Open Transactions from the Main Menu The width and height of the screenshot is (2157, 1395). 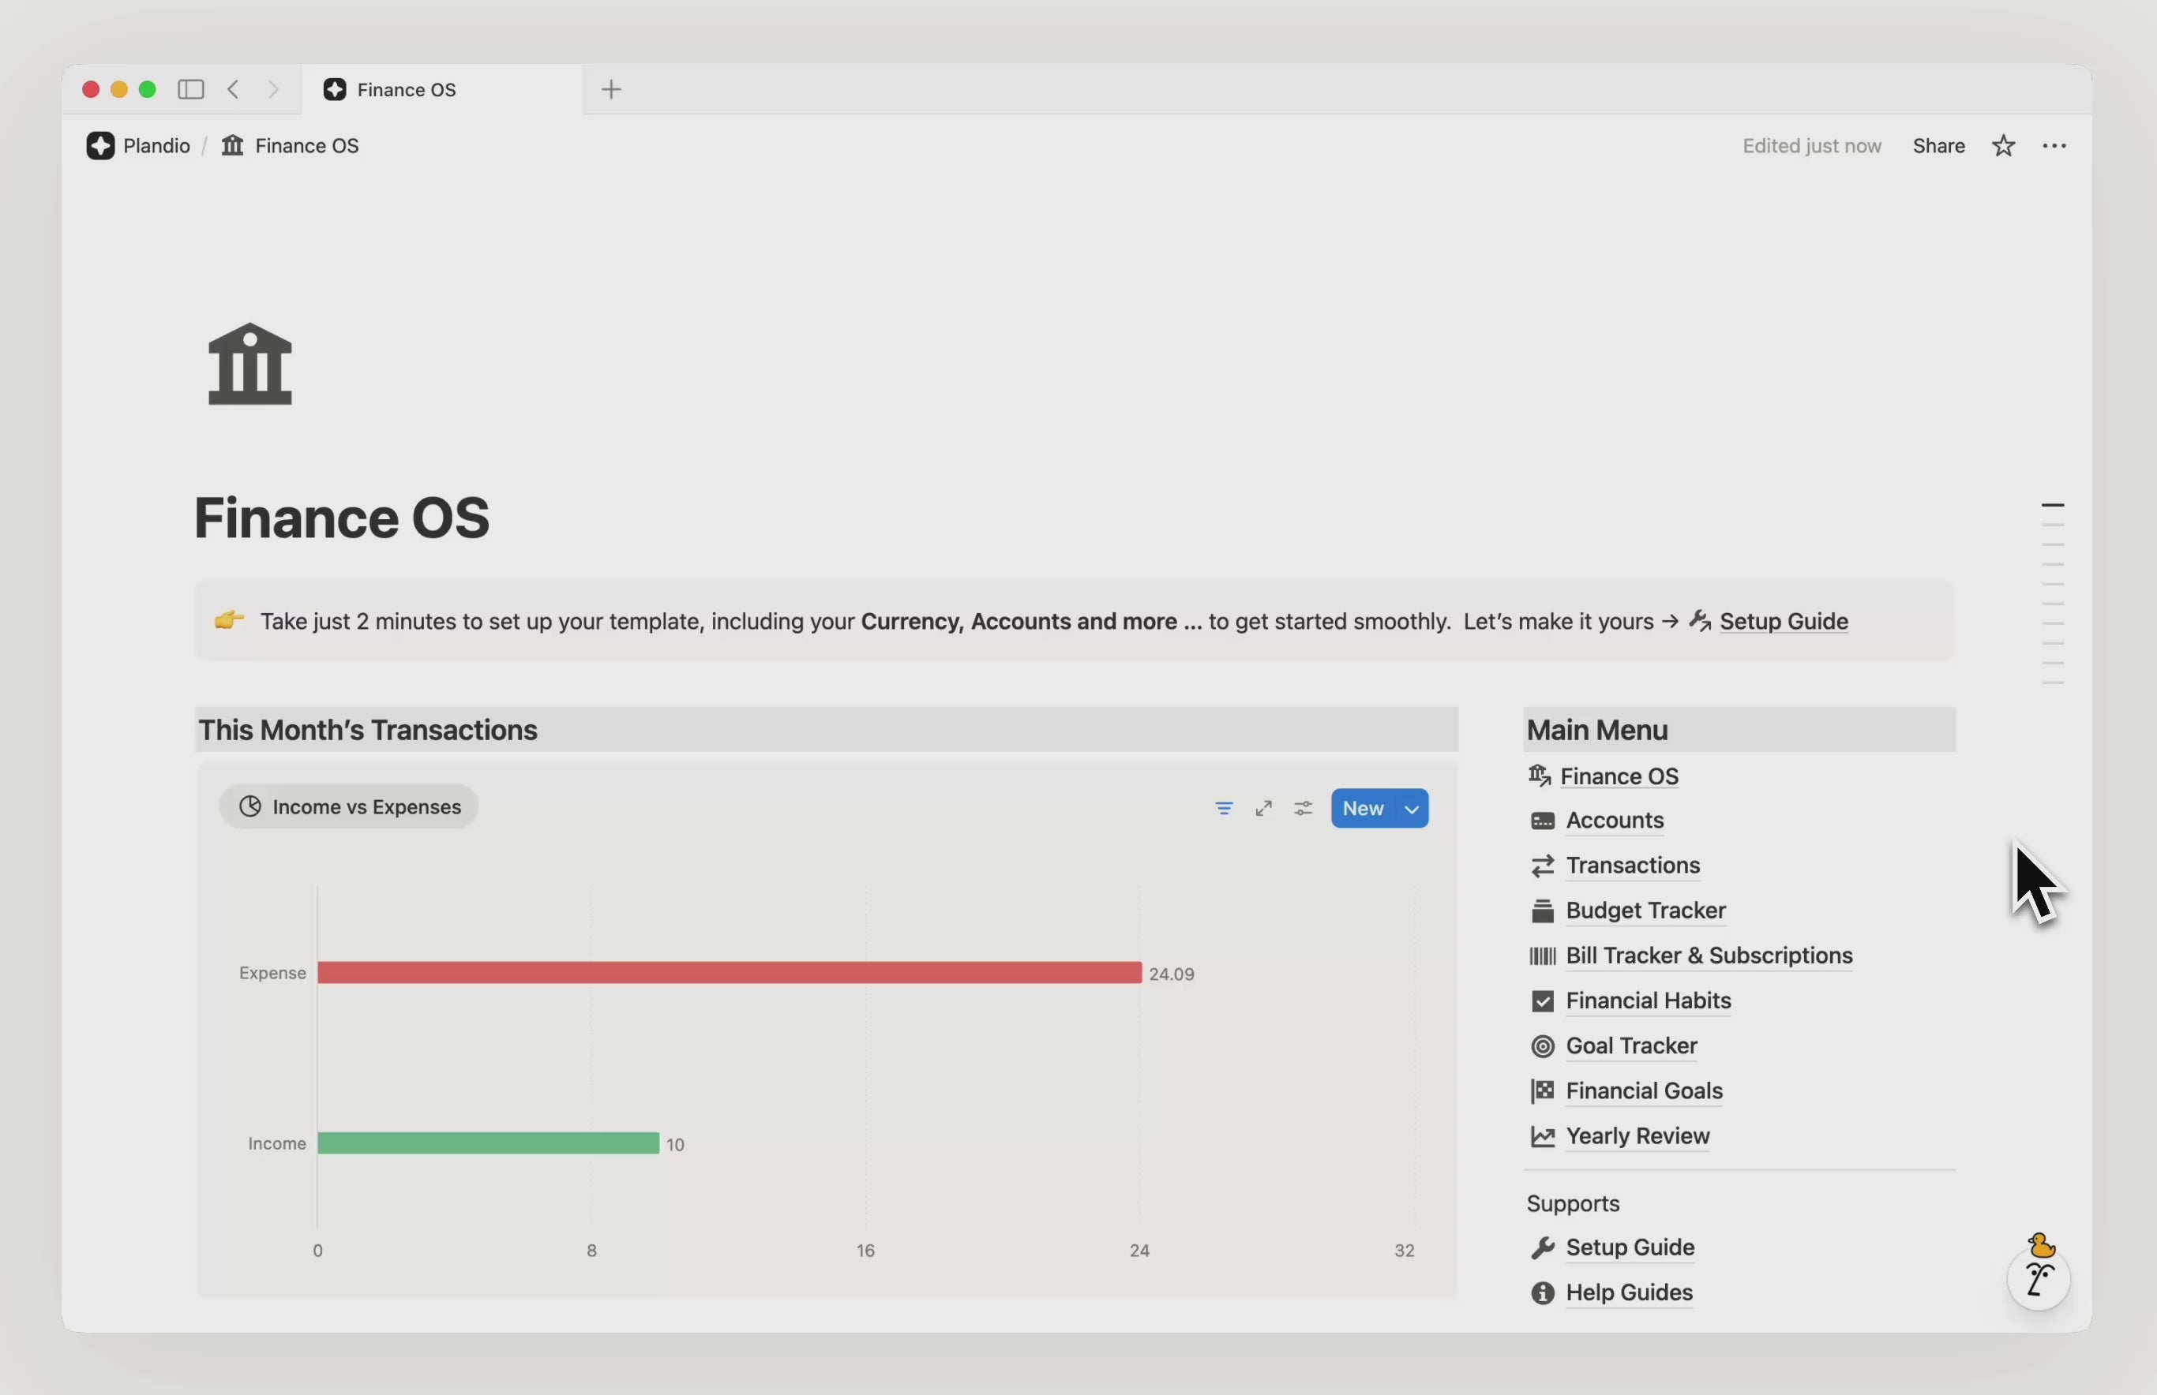click(x=1634, y=865)
